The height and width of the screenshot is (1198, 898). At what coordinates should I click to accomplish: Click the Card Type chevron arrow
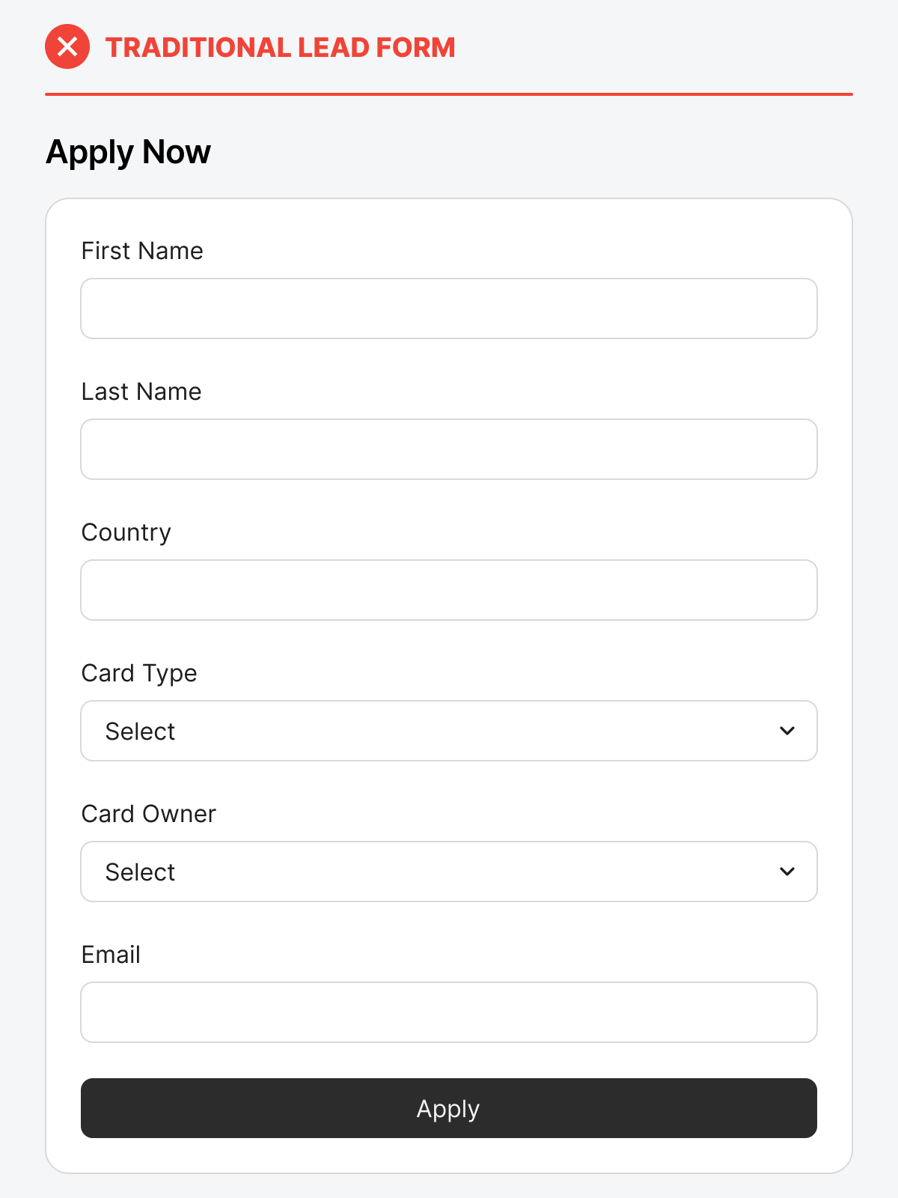click(787, 731)
